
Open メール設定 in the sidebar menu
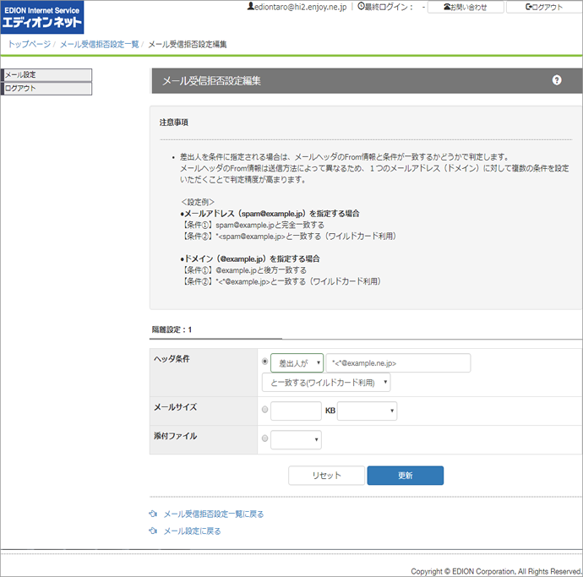pos(46,75)
